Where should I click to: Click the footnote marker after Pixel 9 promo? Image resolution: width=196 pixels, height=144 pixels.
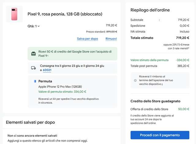coord(48,56)
